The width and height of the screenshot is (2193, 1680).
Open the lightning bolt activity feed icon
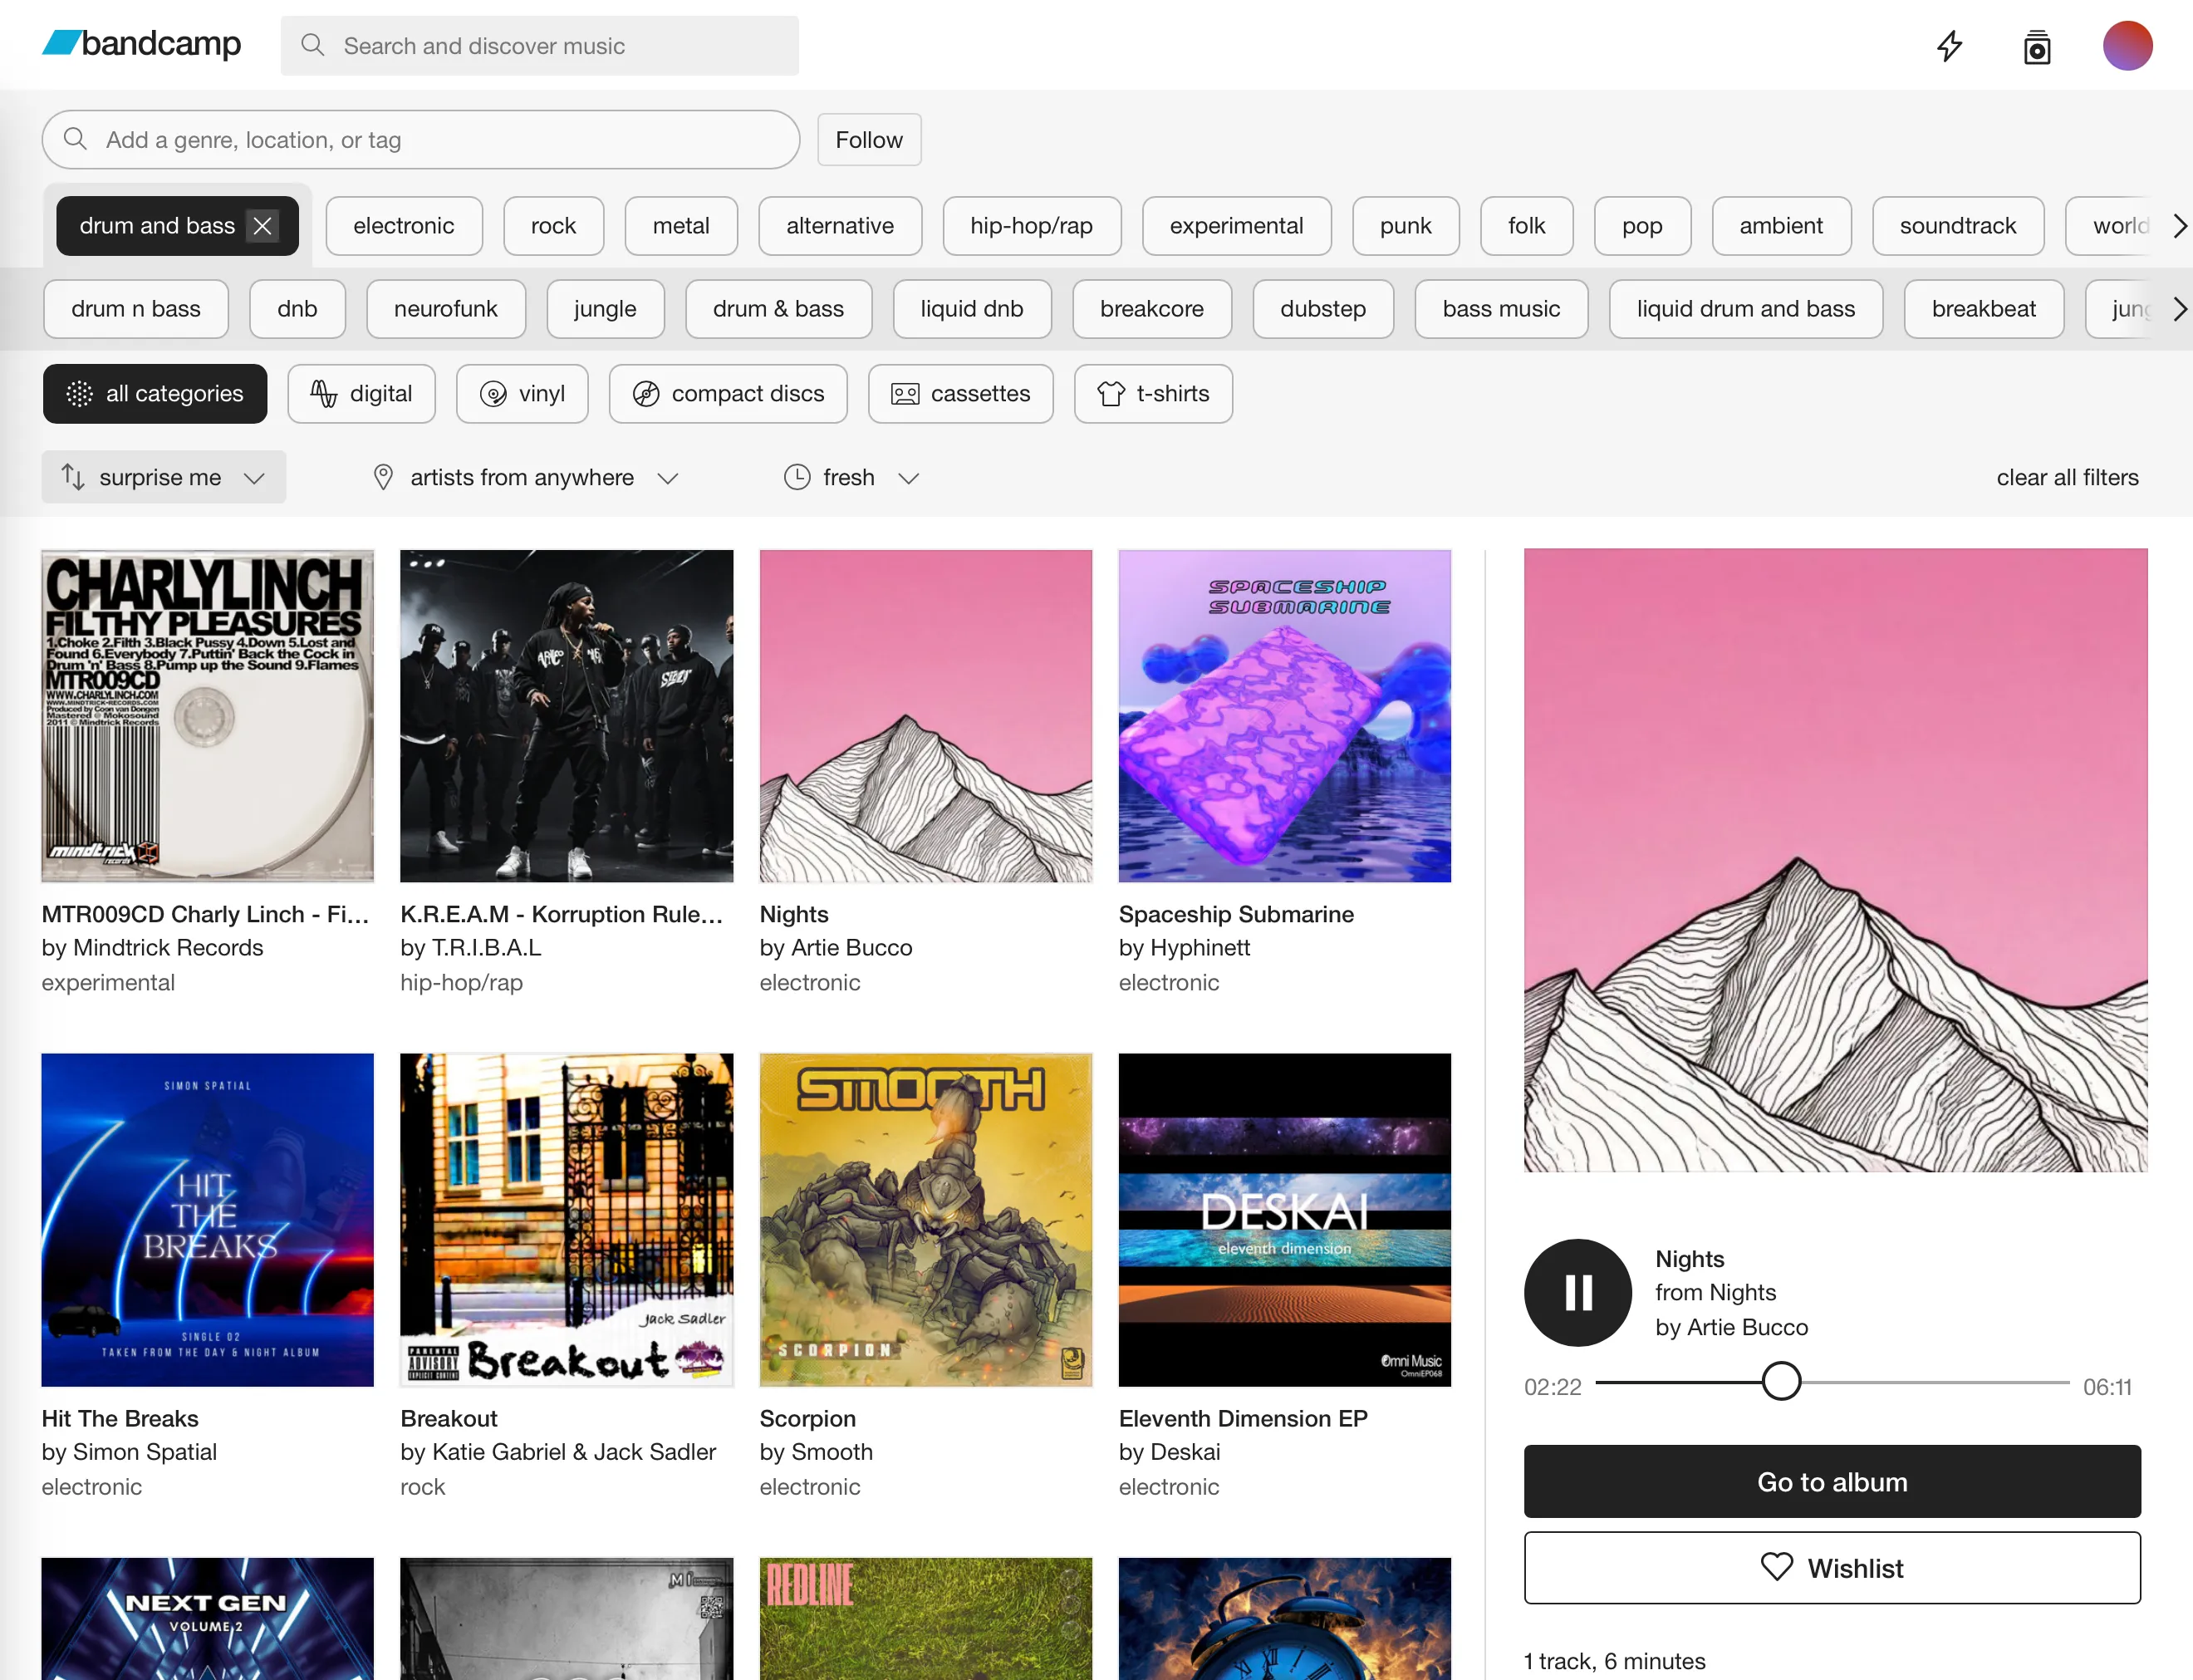point(1949,46)
